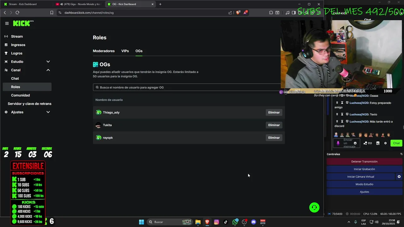Click the taskbar Buscar search box
The width and height of the screenshot is (404, 227).
pyautogui.click(x=170, y=222)
